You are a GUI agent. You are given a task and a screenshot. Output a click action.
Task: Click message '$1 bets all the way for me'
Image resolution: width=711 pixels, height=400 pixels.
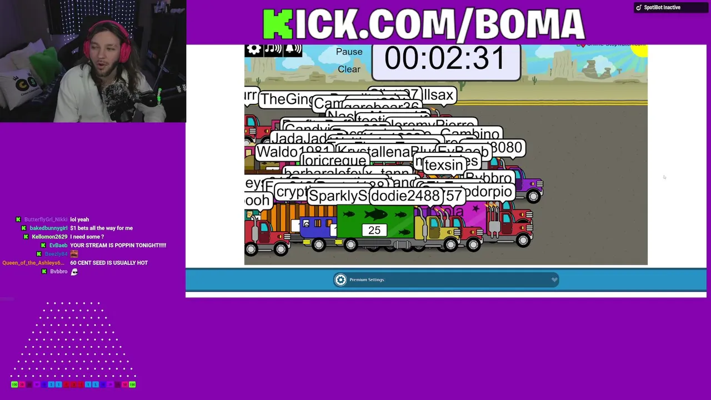(101, 228)
